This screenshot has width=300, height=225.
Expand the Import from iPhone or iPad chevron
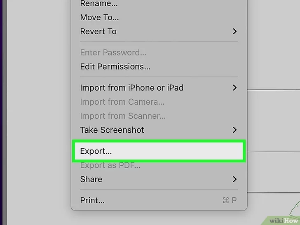pos(234,87)
